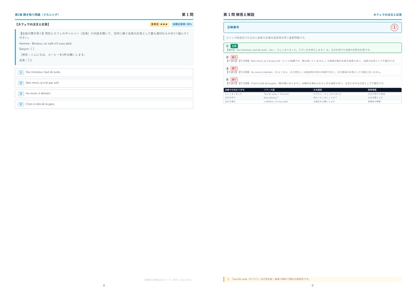Screen dimensions: 417x294
Task: Click the "第1章 聞き取り問題（リスニング）" chapter header
Action: 37,15
